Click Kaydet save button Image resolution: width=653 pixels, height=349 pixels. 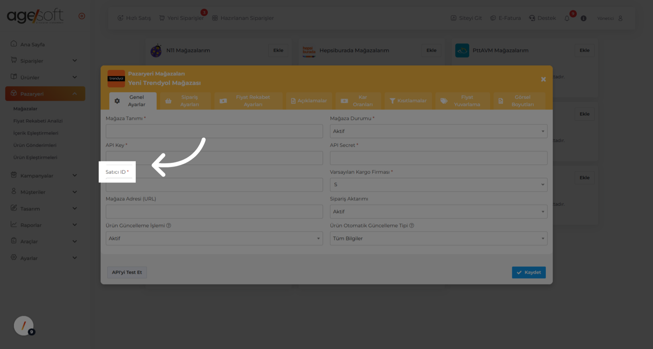click(x=529, y=273)
